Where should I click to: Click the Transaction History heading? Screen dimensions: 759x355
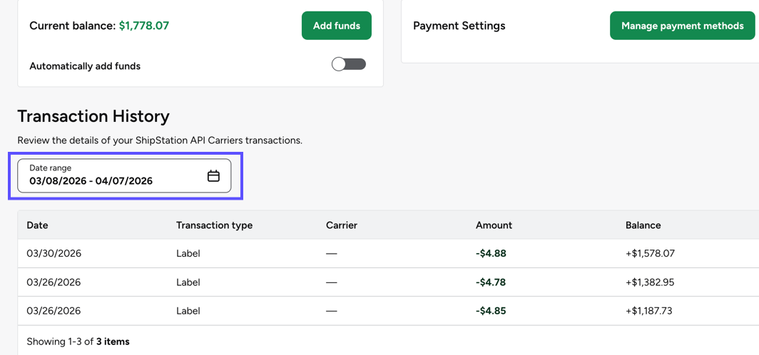[93, 117]
